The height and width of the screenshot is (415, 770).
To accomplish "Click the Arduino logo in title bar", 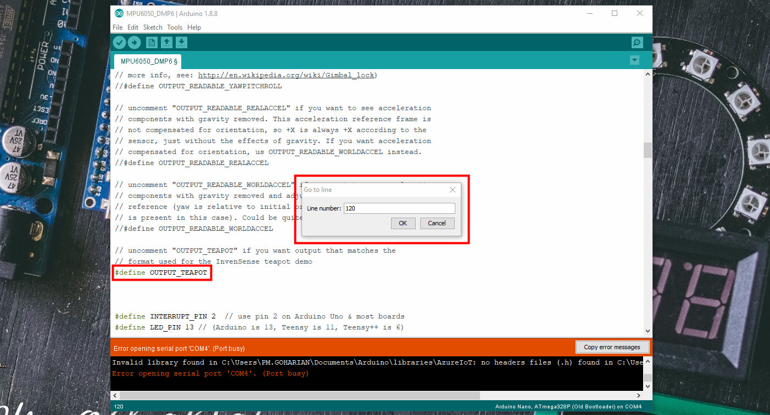I will pos(119,13).
